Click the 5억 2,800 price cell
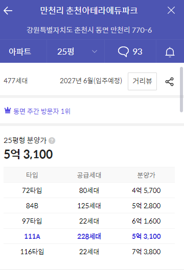 [146, 206]
